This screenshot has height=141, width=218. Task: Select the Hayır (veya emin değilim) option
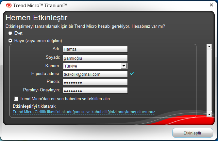10,40
